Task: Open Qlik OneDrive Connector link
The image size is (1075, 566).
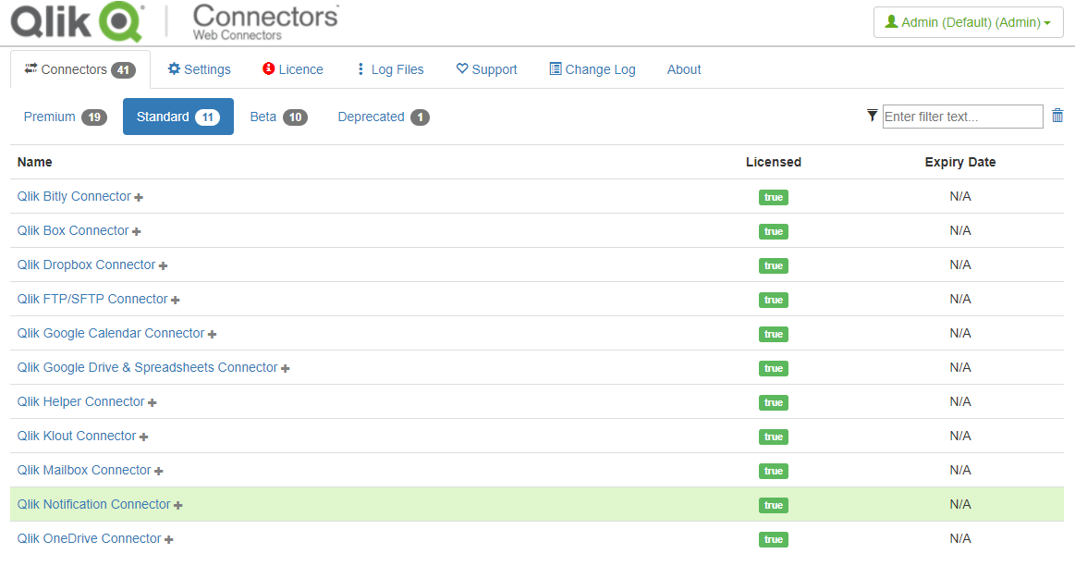Action: tap(89, 539)
